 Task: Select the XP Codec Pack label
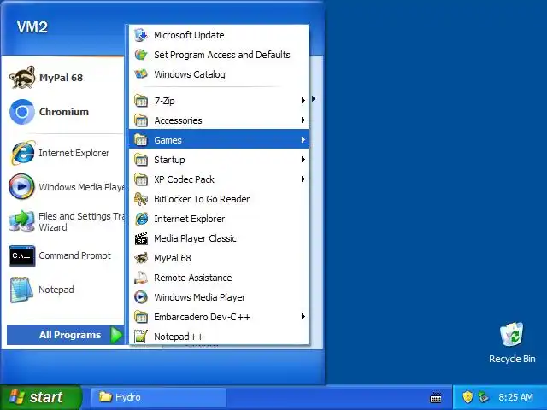click(x=184, y=179)
